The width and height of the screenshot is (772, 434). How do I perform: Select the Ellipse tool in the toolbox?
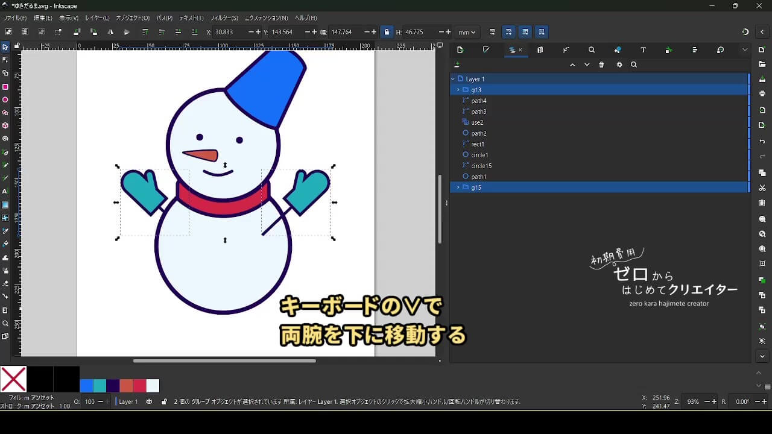5,100
